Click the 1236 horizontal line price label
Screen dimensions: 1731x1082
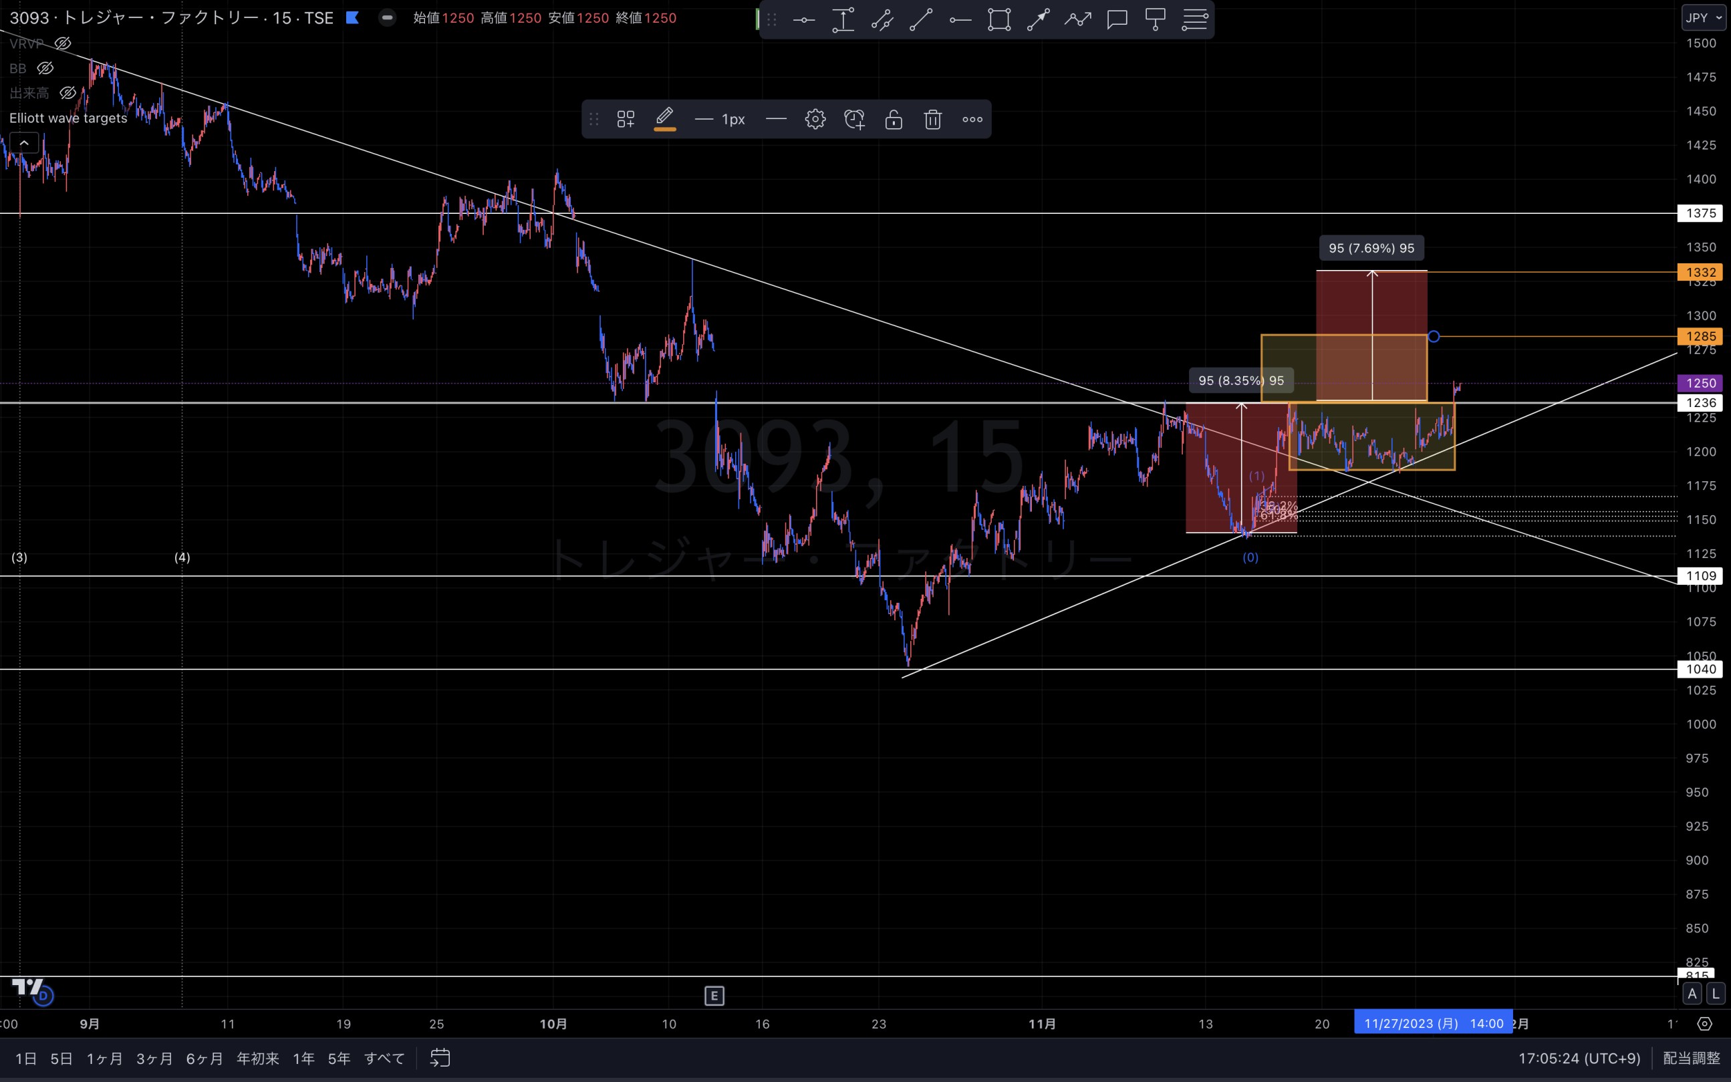(x=1700, y=403)
